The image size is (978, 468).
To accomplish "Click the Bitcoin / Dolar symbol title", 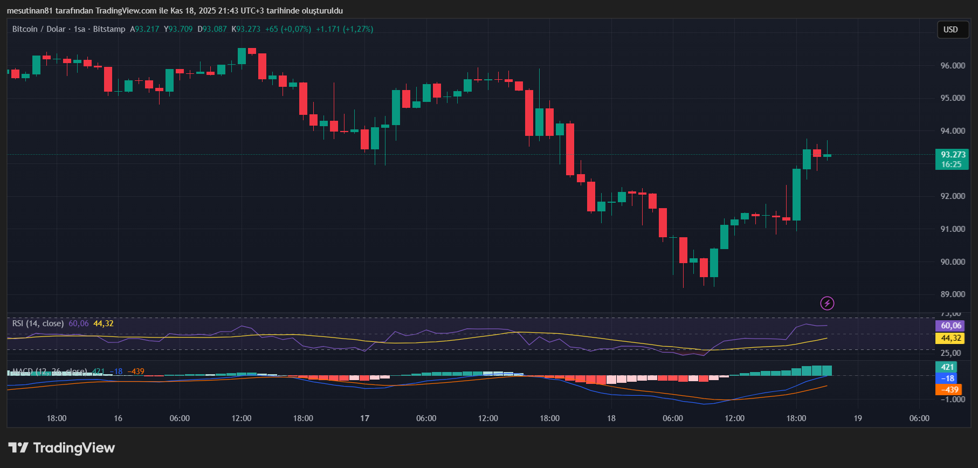I will [x=39, y=29].
